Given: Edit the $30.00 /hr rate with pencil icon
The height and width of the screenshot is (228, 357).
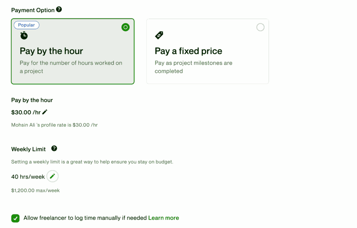Looking at the screenshot, I should (x=45, y=112).
